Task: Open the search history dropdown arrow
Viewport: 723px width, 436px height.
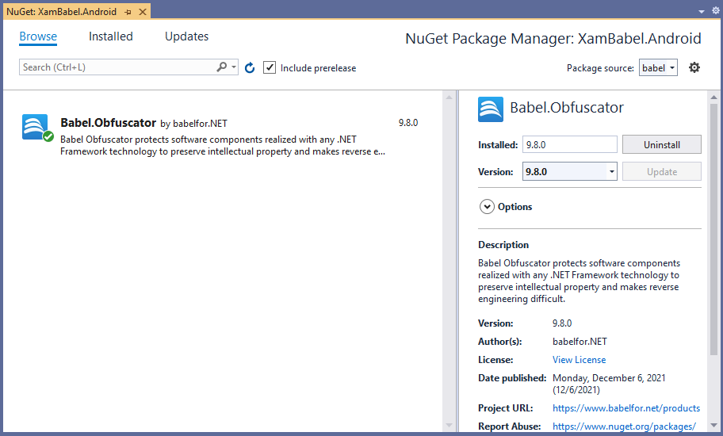Action: [234, 67]
